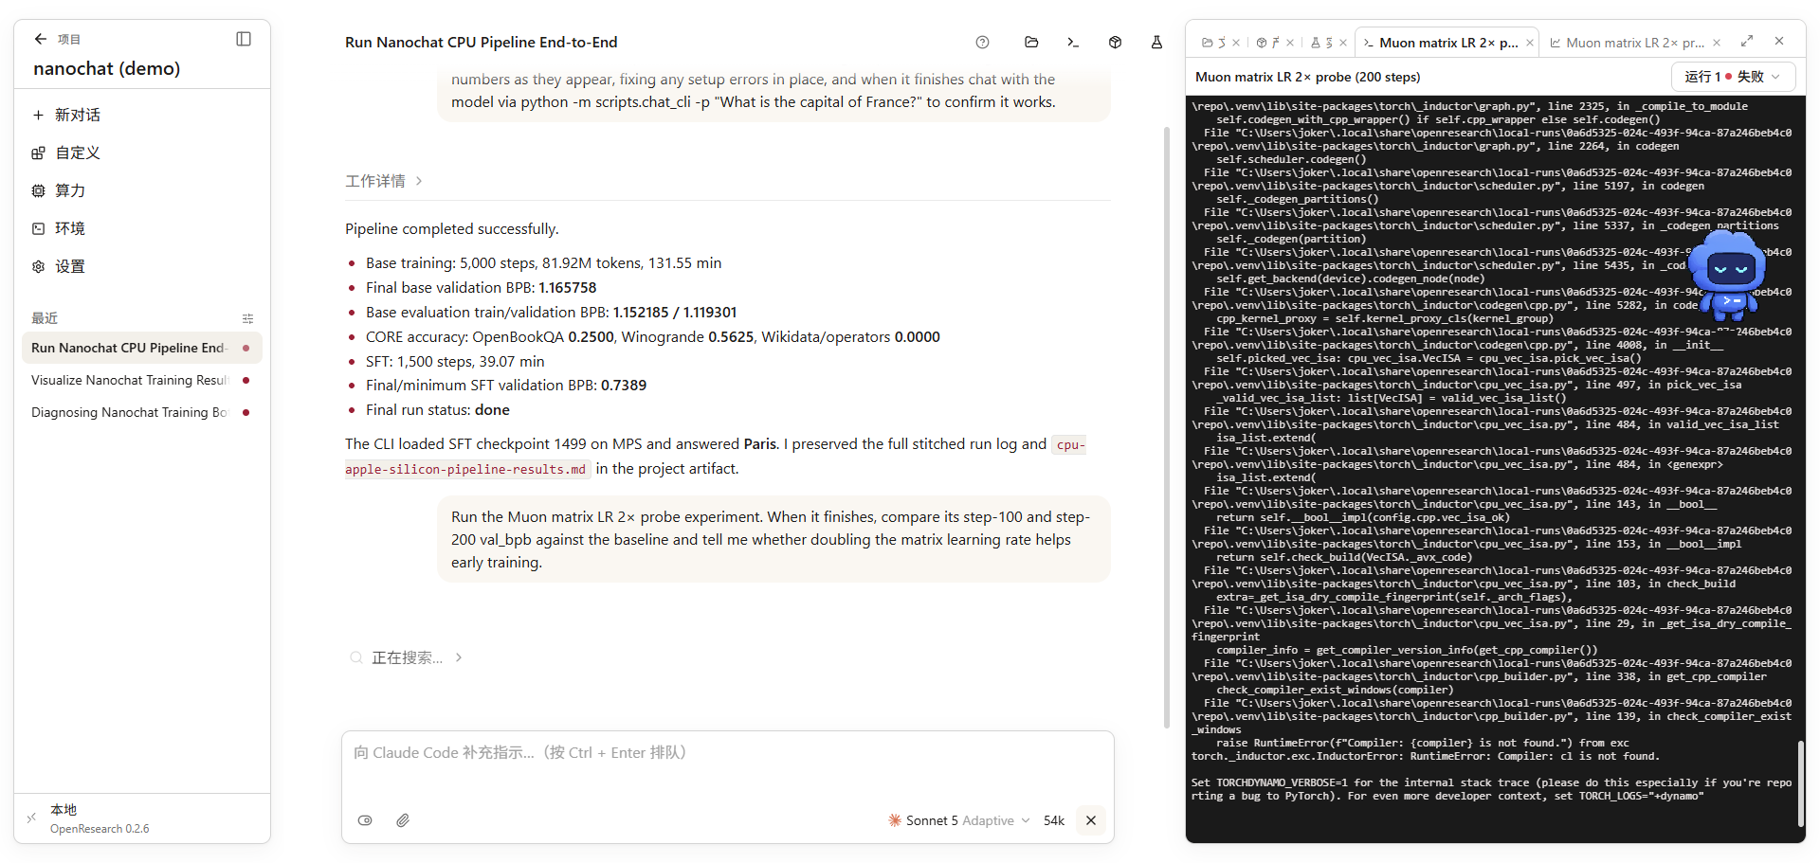Open the experiments flask icon in header

[x=1156, y=42]
